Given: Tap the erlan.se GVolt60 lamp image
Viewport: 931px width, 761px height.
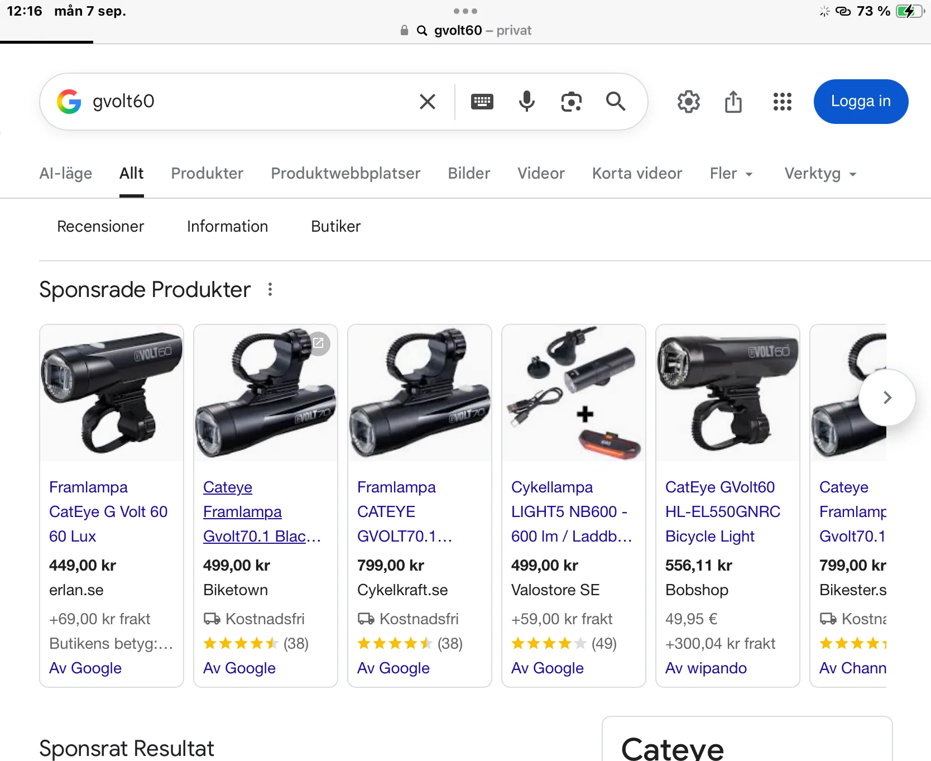Looking at the screenshot, I should (x=112, y=393).
